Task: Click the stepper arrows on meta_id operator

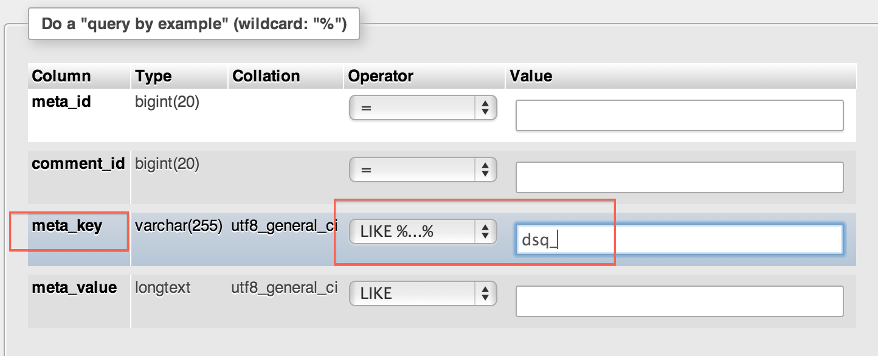Action: pos(485,108)
